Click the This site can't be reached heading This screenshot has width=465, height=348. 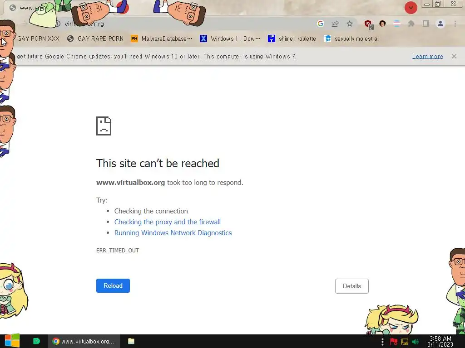(x=158, y=163)
